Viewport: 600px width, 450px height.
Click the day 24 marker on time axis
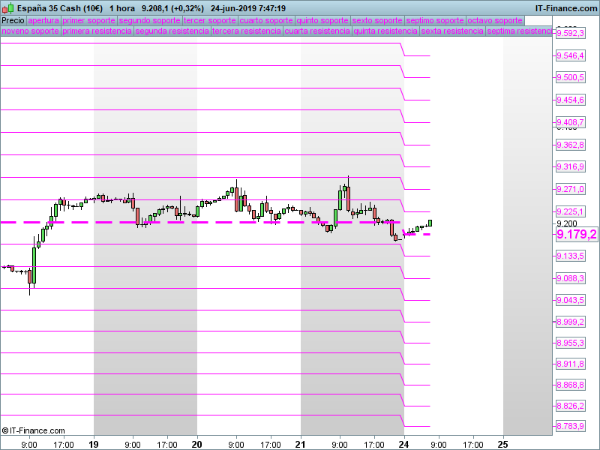click(x=403, y=444)
